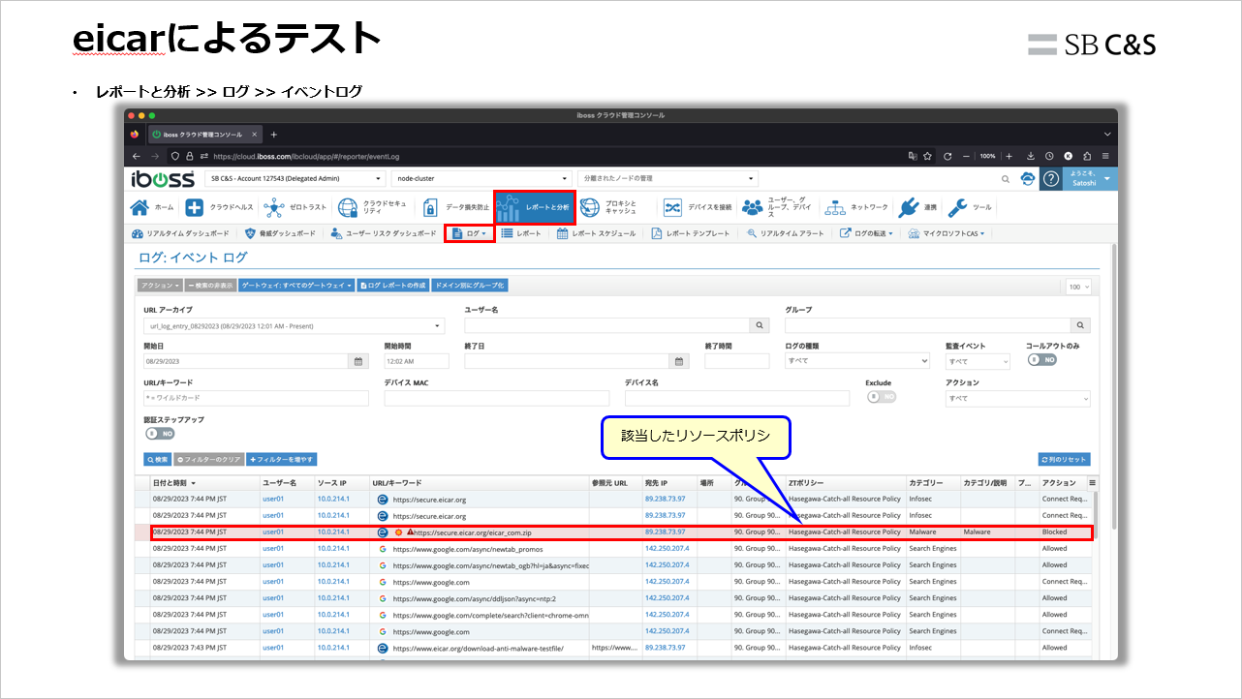Toggle the 認証ステップアップ switch

[159, 434]
